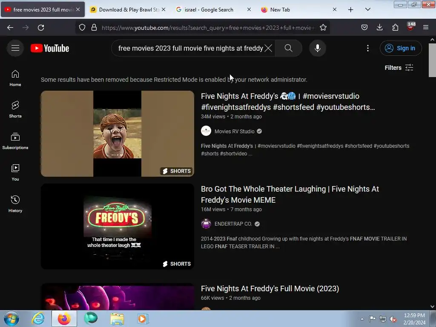
Task: Click ENDERTRAP CO. channel avatar
Action: tap(206, 224)
